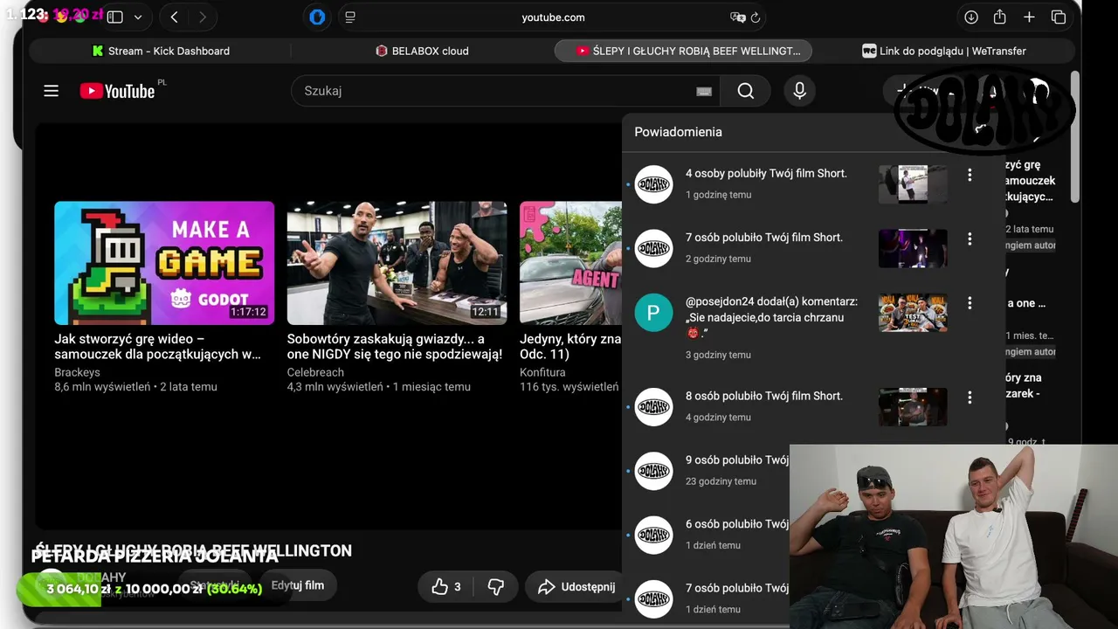This screenshot has width=1118, height=629.
Task: Click the Edytuj film button
Action: (298, 585)
